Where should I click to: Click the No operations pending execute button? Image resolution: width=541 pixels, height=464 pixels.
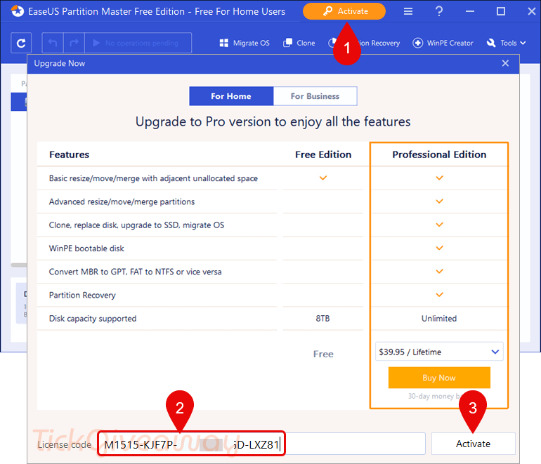click(138, 43)
